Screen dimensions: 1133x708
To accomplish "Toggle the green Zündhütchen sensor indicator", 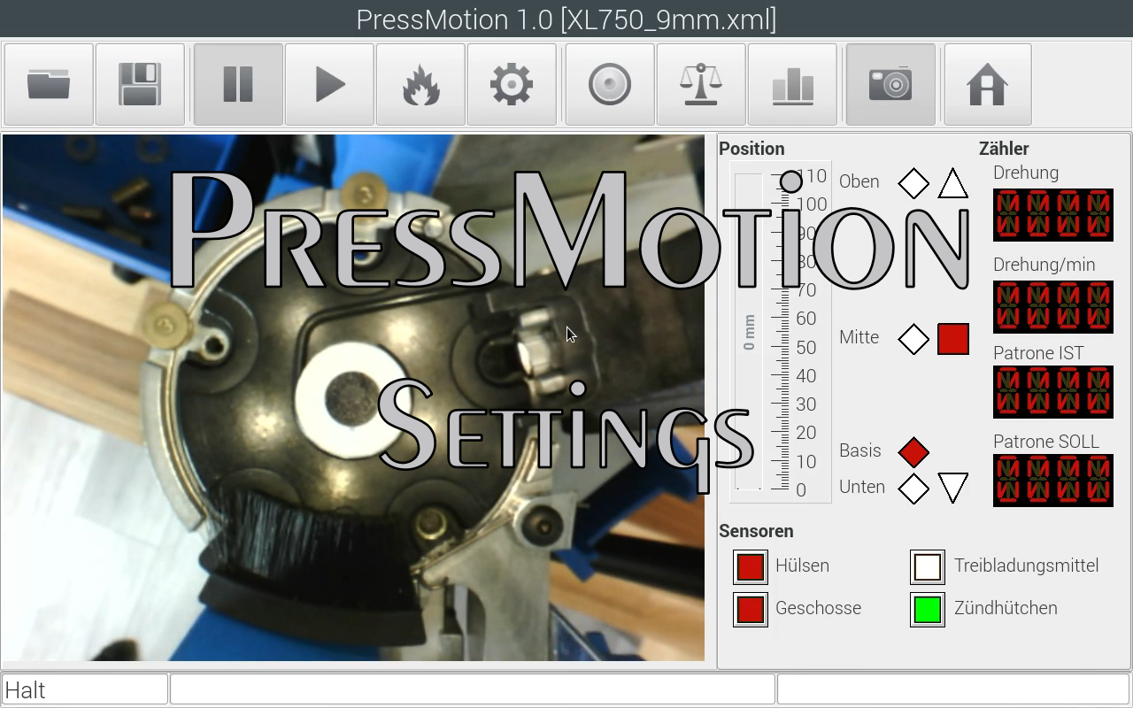I will coord(928,609).
